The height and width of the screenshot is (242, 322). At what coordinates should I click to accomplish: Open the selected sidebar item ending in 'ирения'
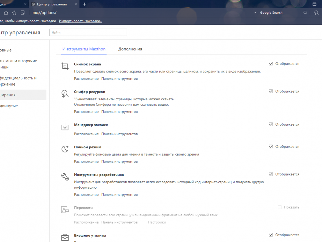point(23,95)
